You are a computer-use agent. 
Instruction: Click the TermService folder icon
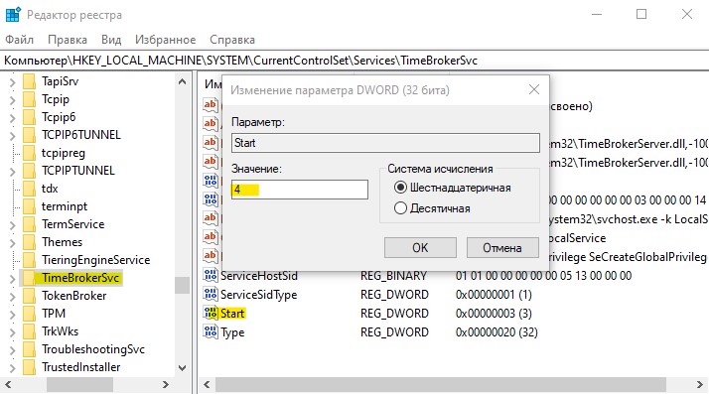[29, 224]
